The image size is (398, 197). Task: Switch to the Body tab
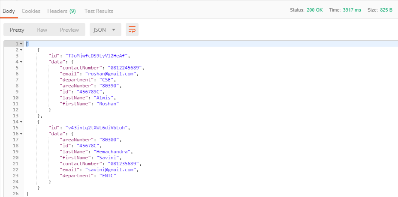pyautogui.click(x=9, y=11)
